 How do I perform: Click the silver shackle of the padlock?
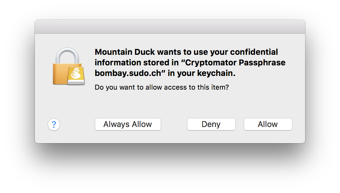pos(67,55)
